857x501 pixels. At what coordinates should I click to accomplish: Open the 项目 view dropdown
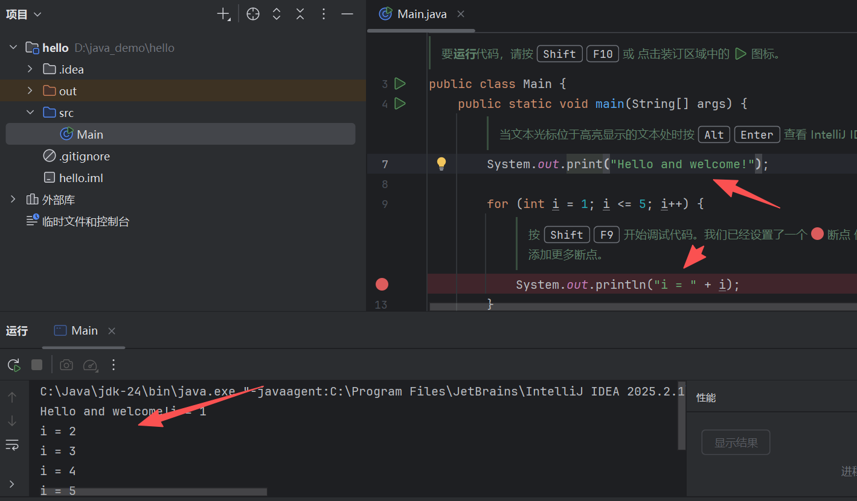pos(23,14)
